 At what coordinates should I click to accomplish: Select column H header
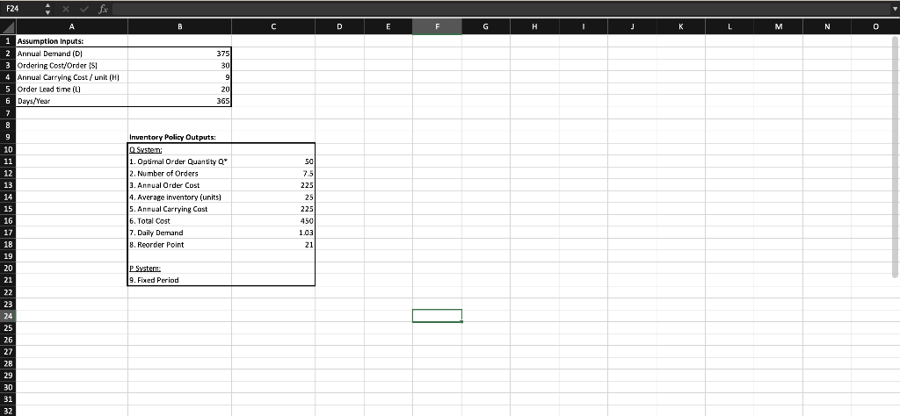click(534, 25)
